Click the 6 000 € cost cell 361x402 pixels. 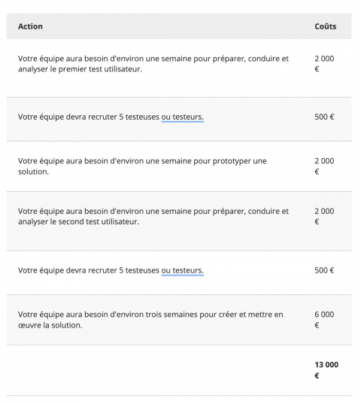click(324, 320)
